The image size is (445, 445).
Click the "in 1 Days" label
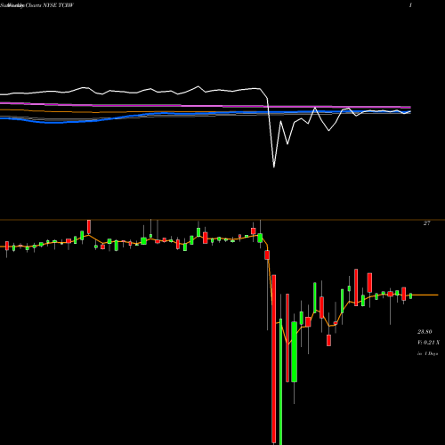pos(428,353)
